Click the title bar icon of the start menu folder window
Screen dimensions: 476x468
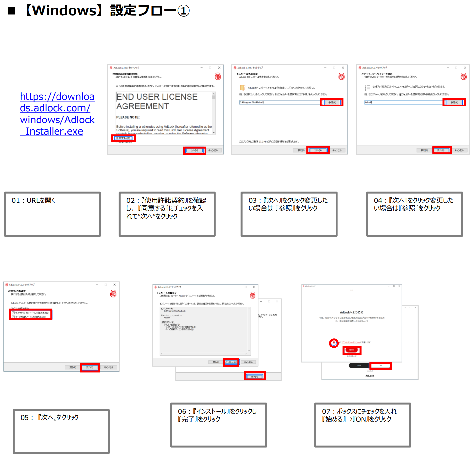pyautogui.click(x=360, y=68)
